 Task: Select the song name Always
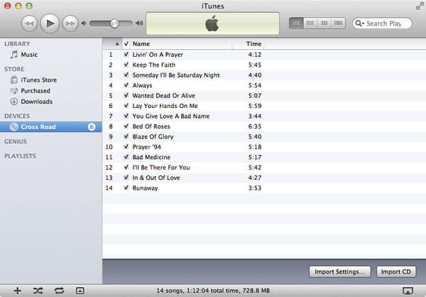coord(142,85)
